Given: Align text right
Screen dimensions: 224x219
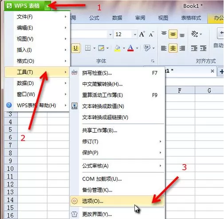Looking at the screenshot, I should point(182,48).
